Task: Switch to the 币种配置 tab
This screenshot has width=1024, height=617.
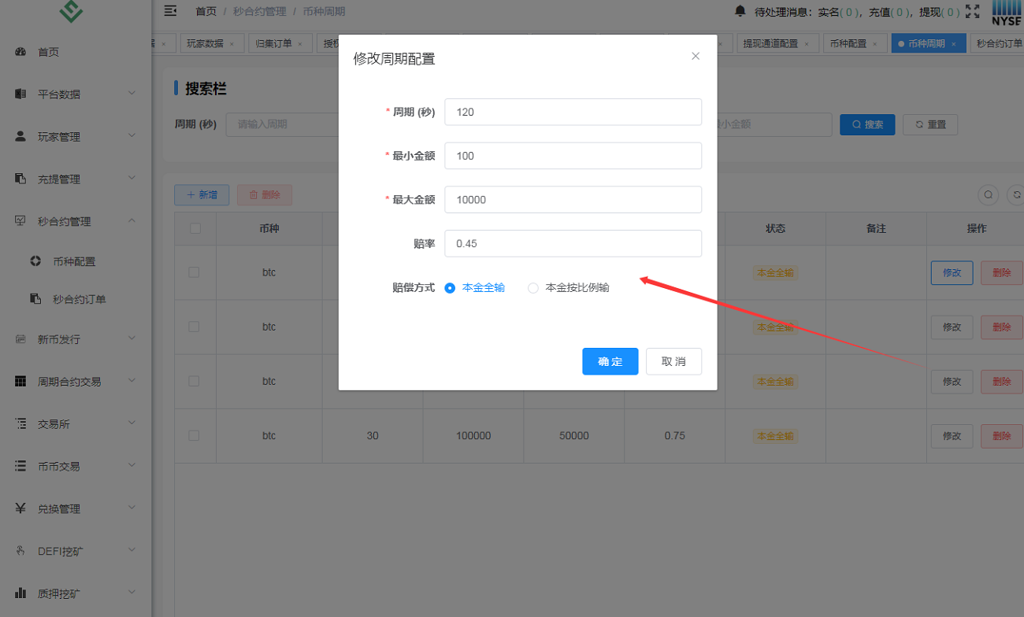Action: pyautogui.click(x=847, y=44)
